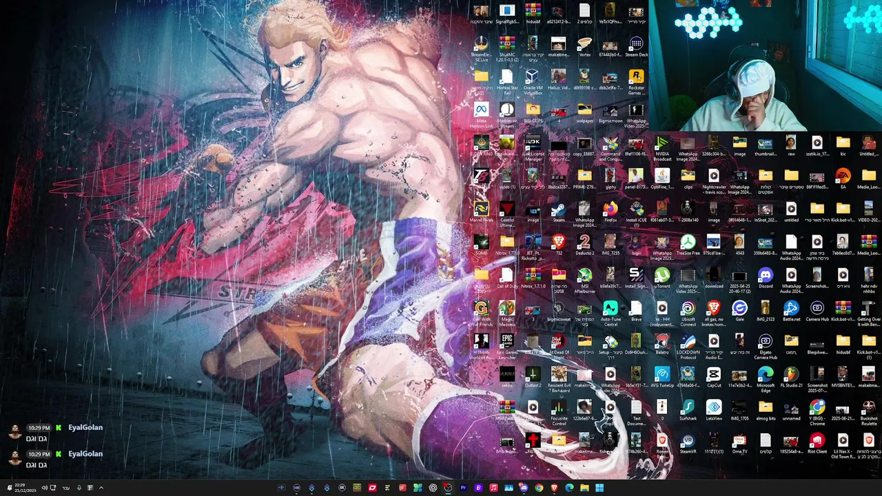Open the At Dead Of Night shortcut

point(559,346)
